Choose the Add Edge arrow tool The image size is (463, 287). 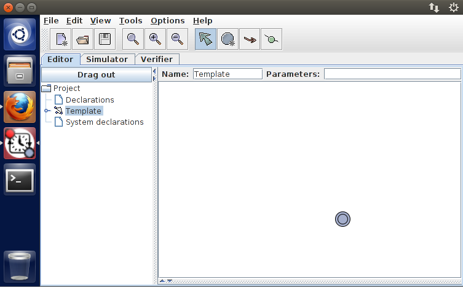(250, 39)
